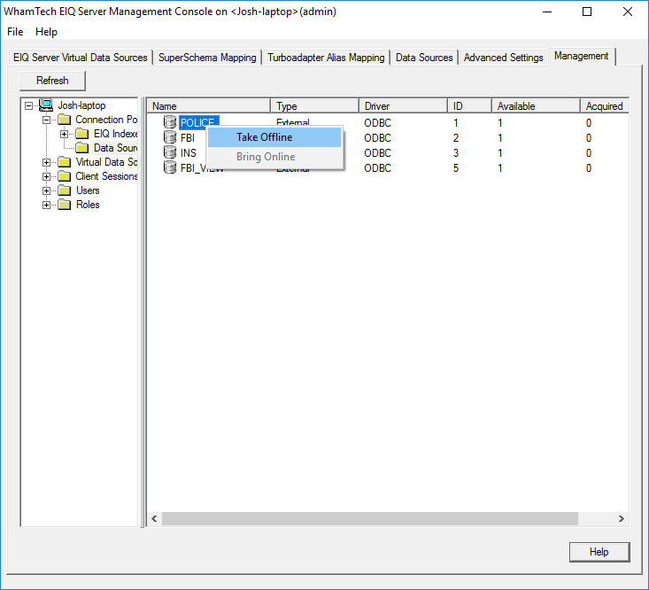Click the FBI_VIEW data source database icon
Screen dimensions: 649x590
pos(170,167)
